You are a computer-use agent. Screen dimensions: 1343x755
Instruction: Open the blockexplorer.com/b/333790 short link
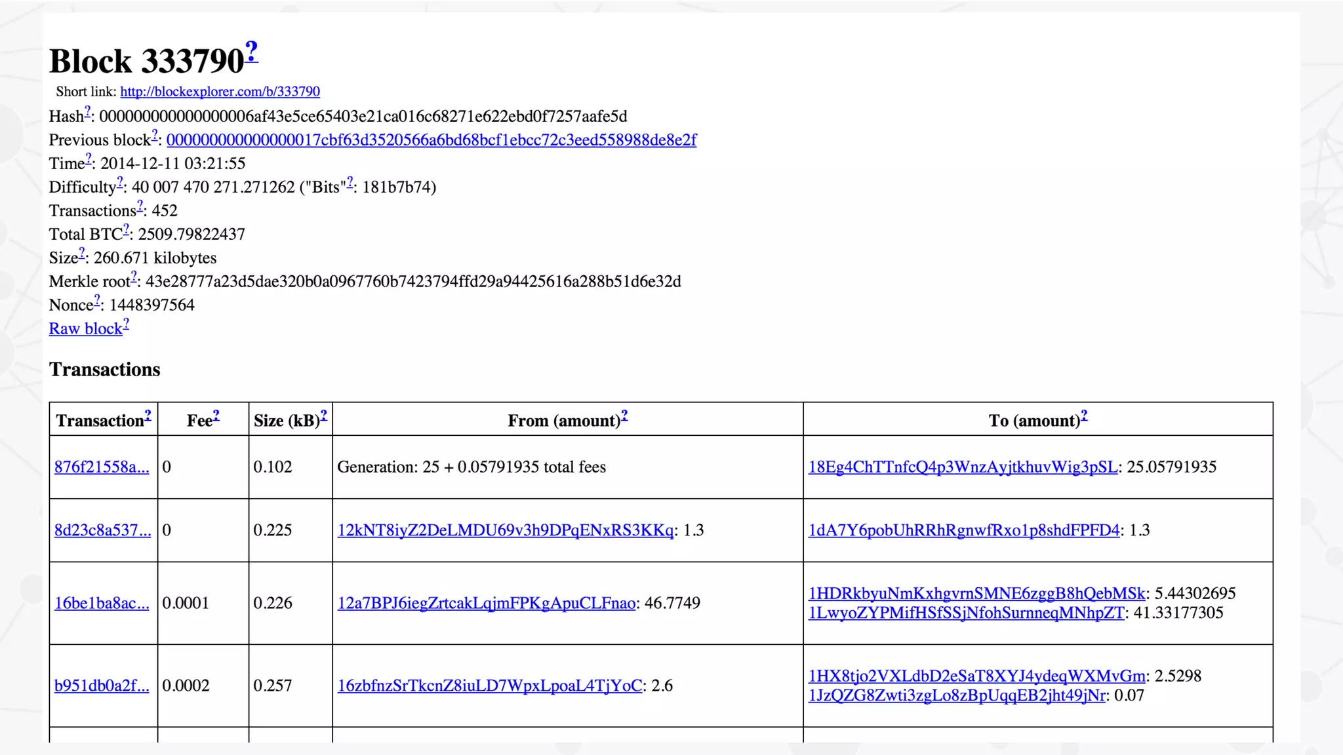[x=220, y=92]
